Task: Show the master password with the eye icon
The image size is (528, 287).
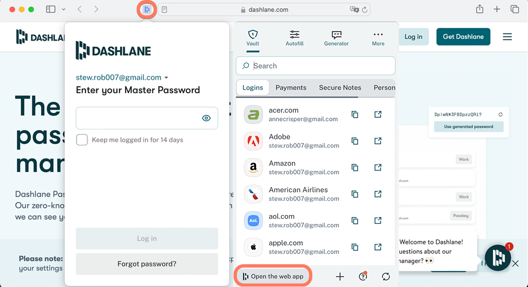Action: pos(206,118)
